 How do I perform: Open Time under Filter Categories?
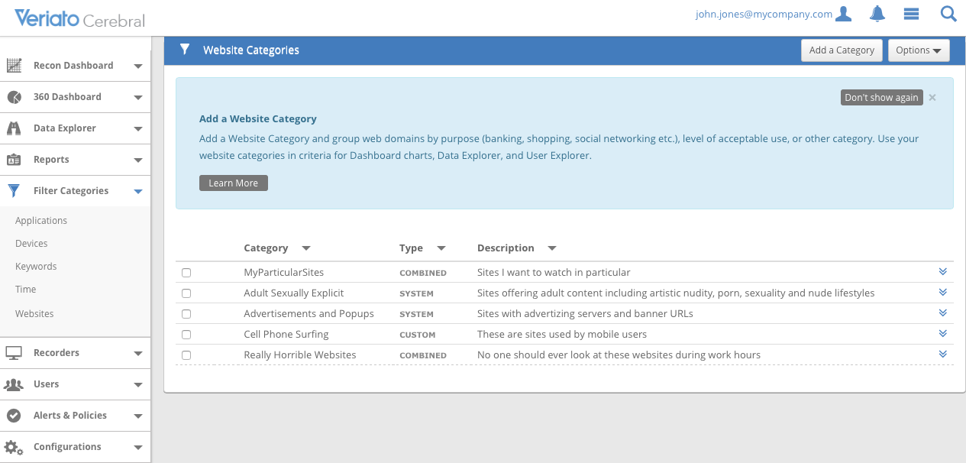26,290
